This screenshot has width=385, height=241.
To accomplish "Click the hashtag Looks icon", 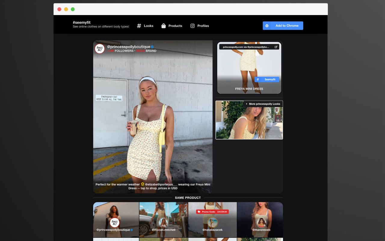I will point(139,26).
